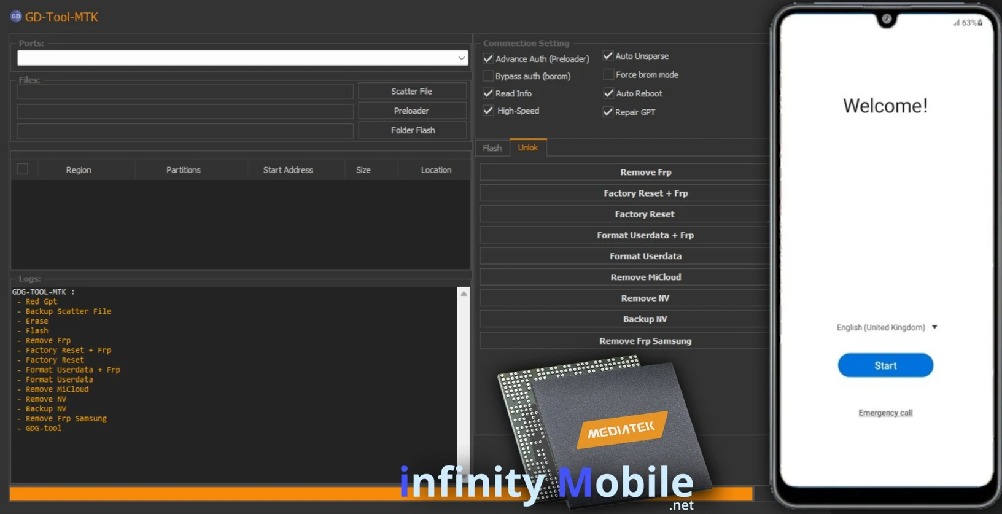Click the Preloader button
The image size is (1002, 514).
[412, 111]
